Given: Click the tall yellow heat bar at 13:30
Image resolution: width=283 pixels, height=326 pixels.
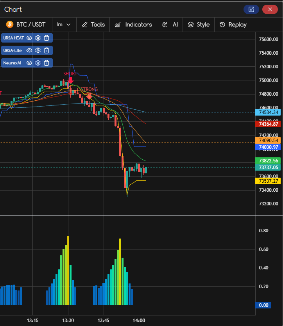Looking at the screenshot, I should pyautogui.click(x=68, y=270).
